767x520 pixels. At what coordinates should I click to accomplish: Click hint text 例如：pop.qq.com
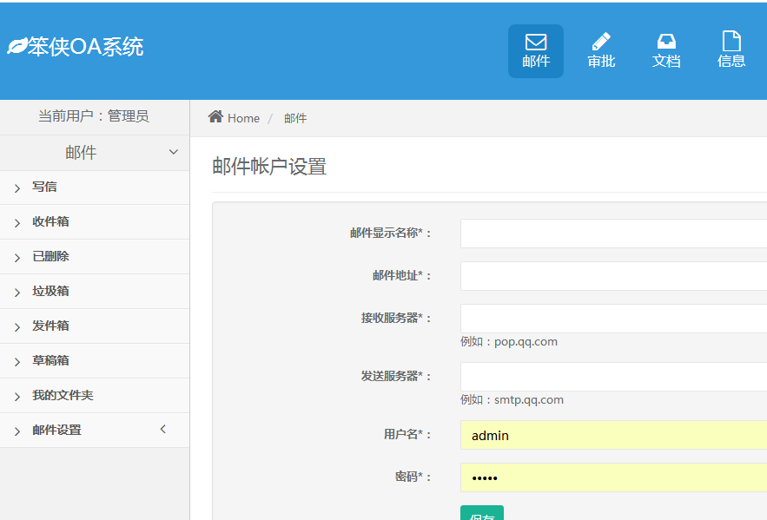[509, 342]
